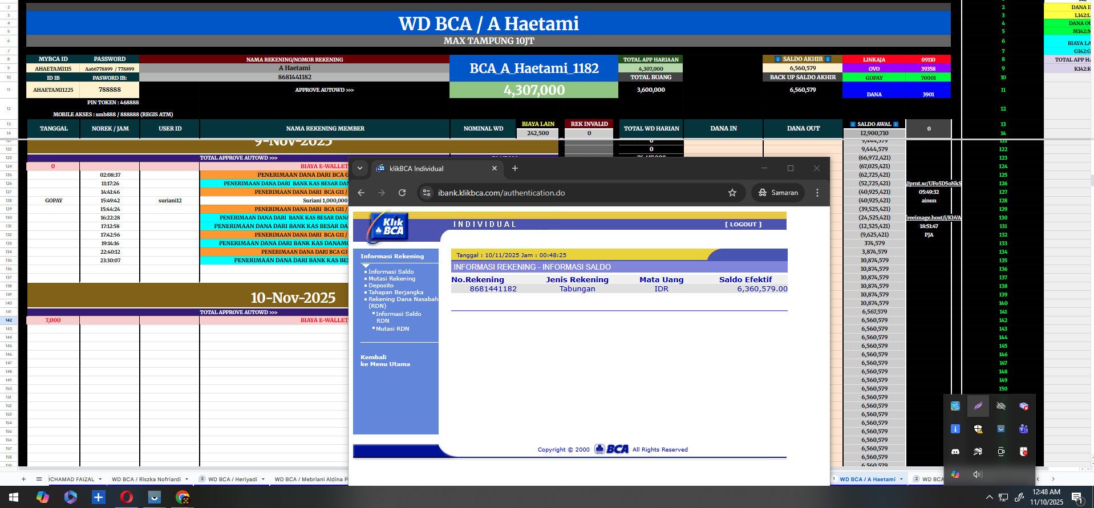
Task: Open dropdown on Riszka Nofriardi sheet tab
Action: coord(187,479)
